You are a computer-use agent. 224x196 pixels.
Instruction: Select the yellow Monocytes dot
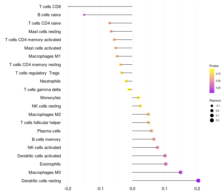point(139,98)
